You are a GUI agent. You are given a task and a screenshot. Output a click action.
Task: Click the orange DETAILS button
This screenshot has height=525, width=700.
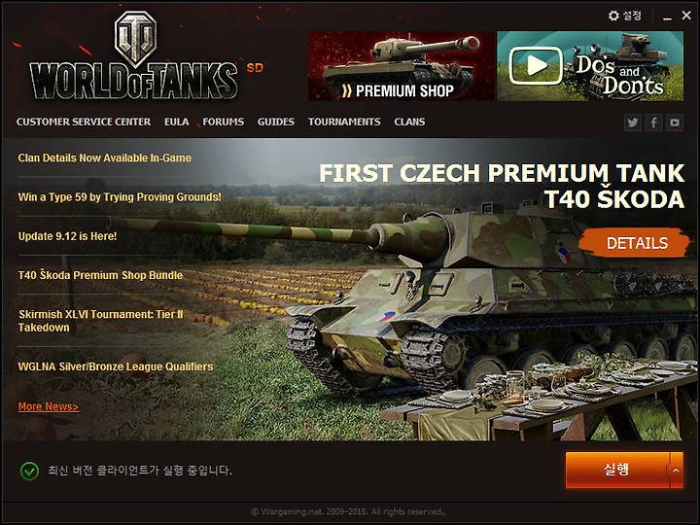pos(635,243)
